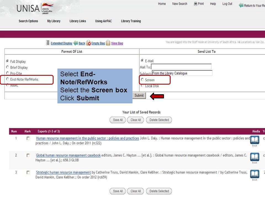This screenshot has width=265, height=199.
Task: Click top Delete Selected button
Action: coord(159,120)
